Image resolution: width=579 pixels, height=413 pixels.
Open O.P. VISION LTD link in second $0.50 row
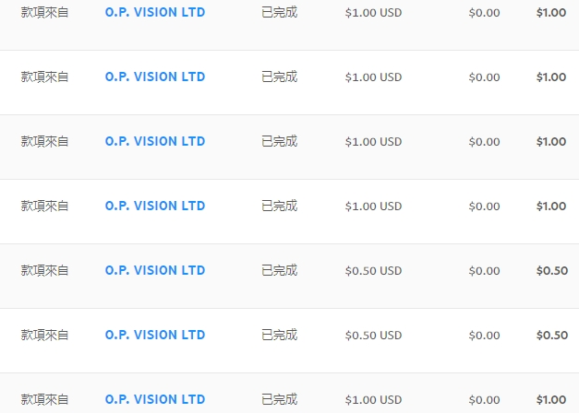click(155, 335)
